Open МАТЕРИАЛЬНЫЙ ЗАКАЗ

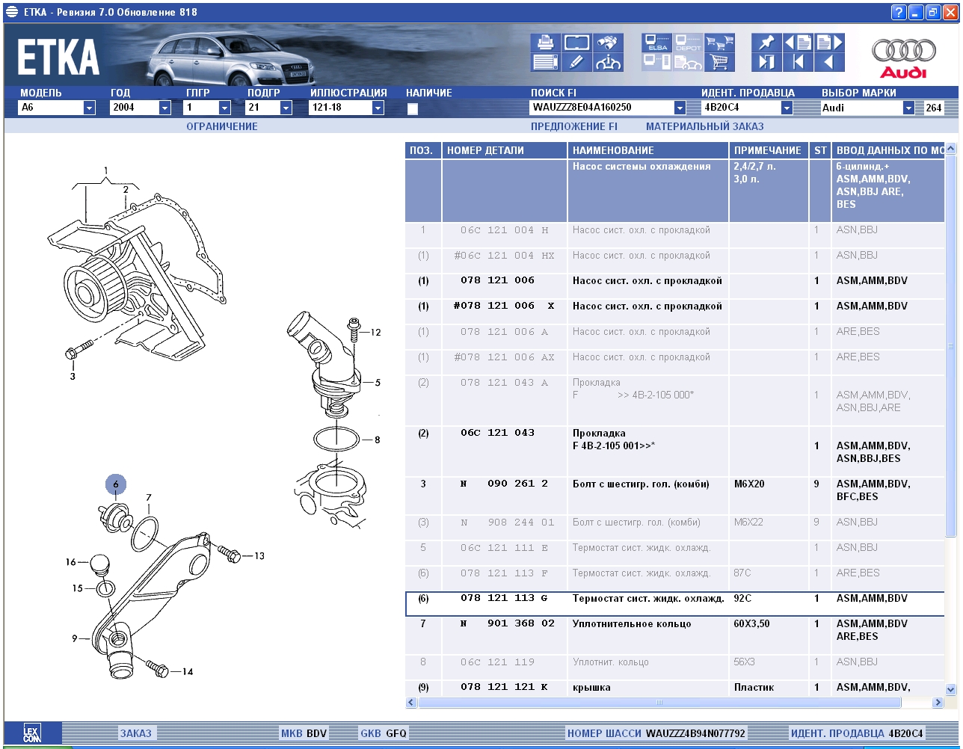coord(705,126)
